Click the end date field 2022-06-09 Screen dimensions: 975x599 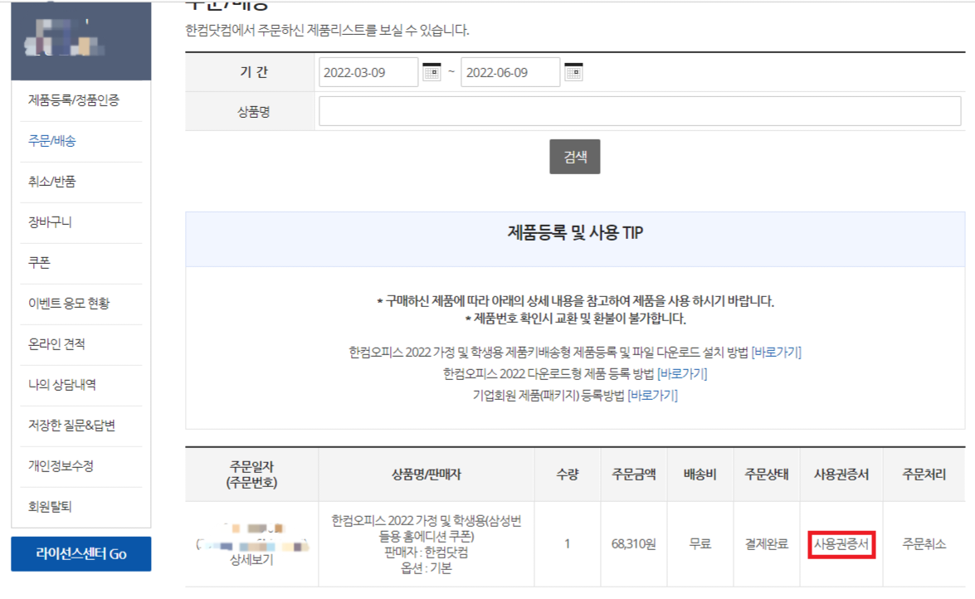(x=509, y=72)
